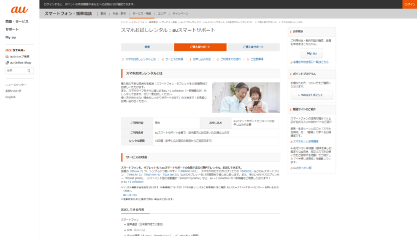
Task: Open the au Online Shop cart link
Action: point(18,62)
